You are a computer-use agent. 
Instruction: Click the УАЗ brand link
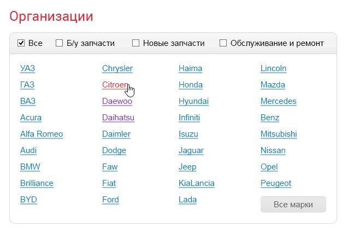click(27, 68)
